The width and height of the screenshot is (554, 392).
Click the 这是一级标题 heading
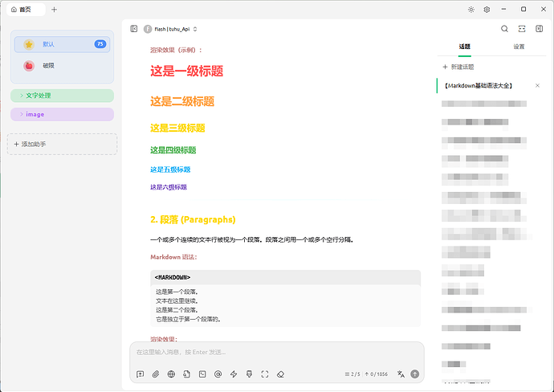(186, 71)
